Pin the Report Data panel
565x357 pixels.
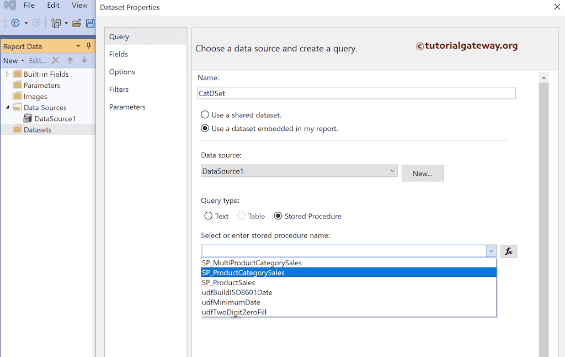pyautogui.click(x=88, y=46)
